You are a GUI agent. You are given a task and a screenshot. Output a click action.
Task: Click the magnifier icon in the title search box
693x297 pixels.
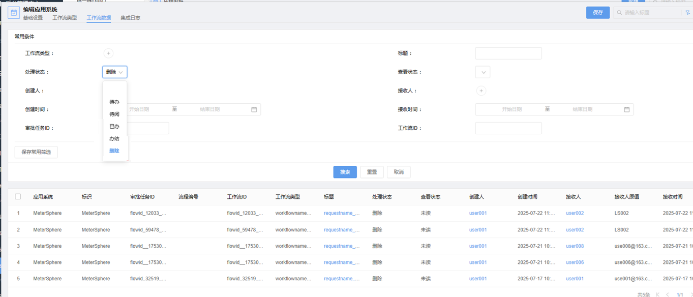[619, 13]
